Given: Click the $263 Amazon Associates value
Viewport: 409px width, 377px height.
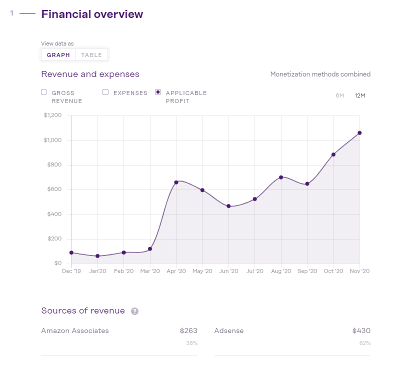Looking at the screenshot, I should tap(188, 330).
